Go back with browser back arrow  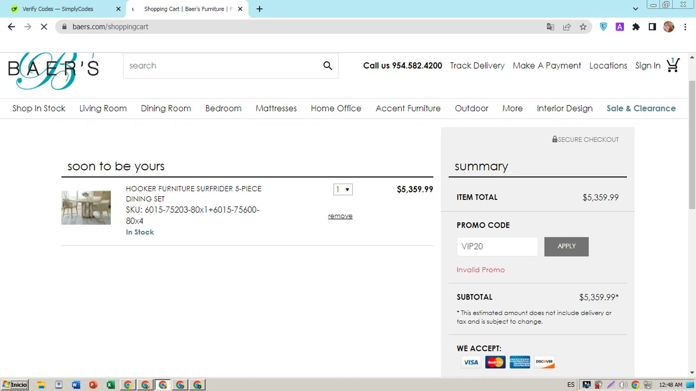coord(11,27)
